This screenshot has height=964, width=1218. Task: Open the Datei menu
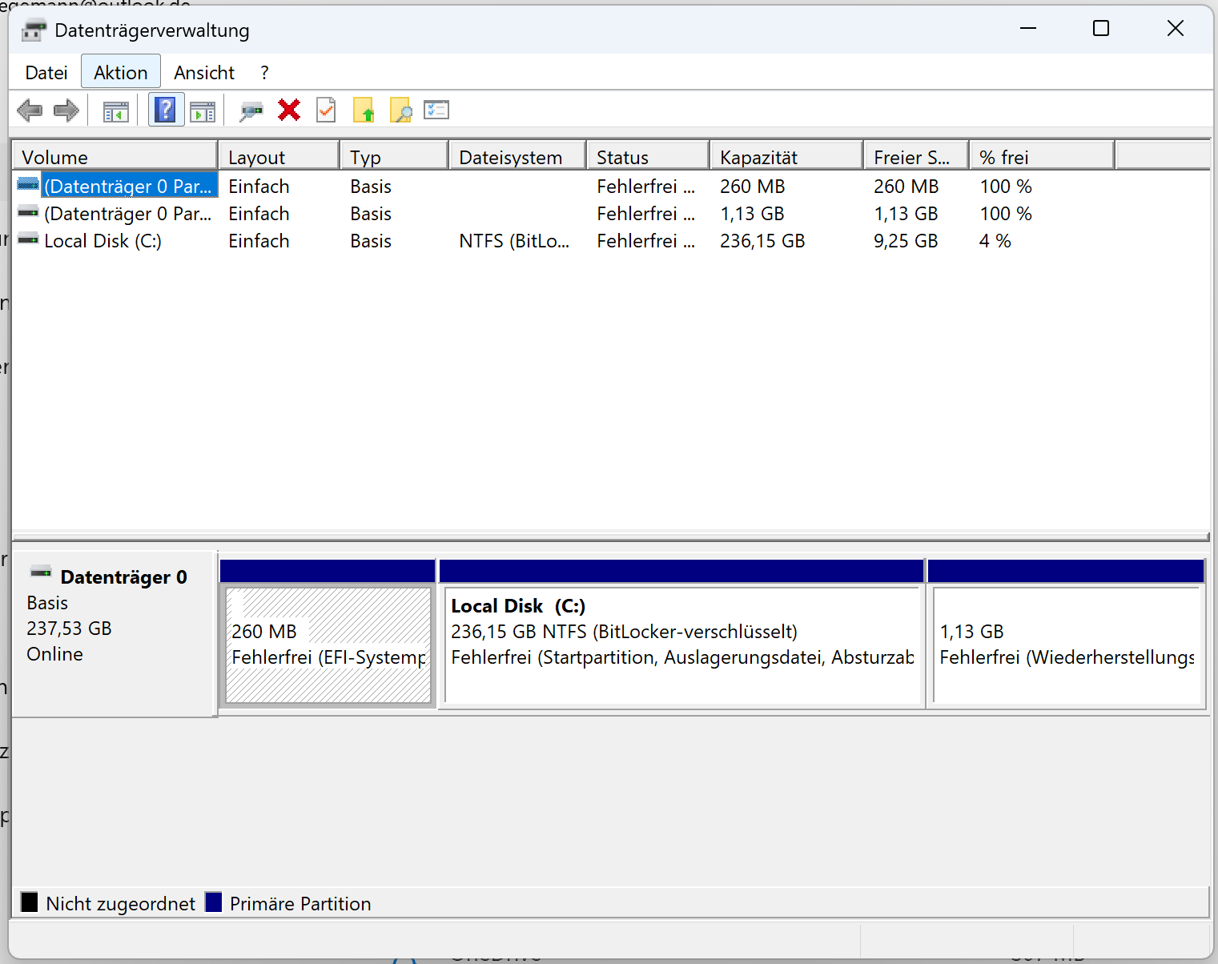click(x=46, y=73)
